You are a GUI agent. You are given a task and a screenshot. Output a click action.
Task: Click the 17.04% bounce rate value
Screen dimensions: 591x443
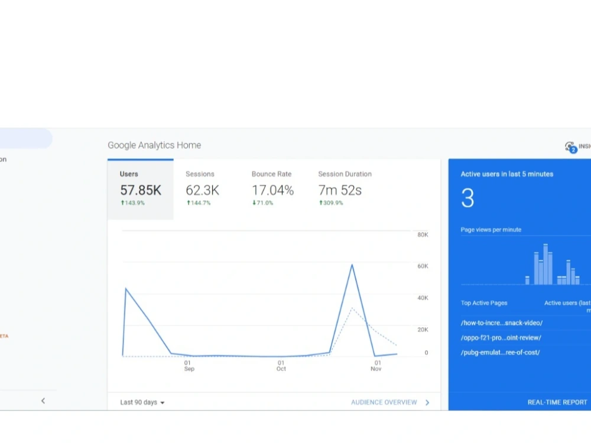272,190
